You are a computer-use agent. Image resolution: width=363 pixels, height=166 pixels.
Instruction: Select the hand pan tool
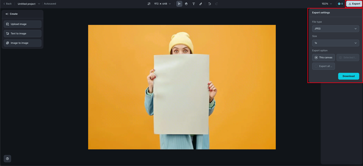(186, 4)
